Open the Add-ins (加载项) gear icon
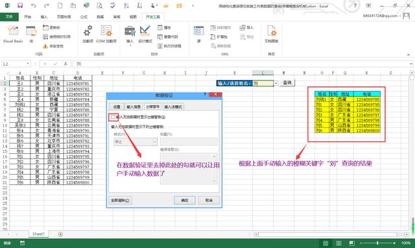Screen dimensions: 415x248 88,34
